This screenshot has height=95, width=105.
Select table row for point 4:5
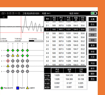[65, 49]
